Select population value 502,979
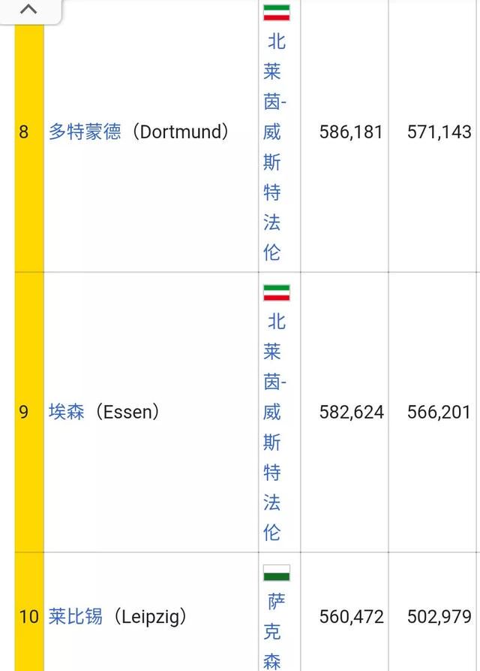 click(x=439, y=617)
